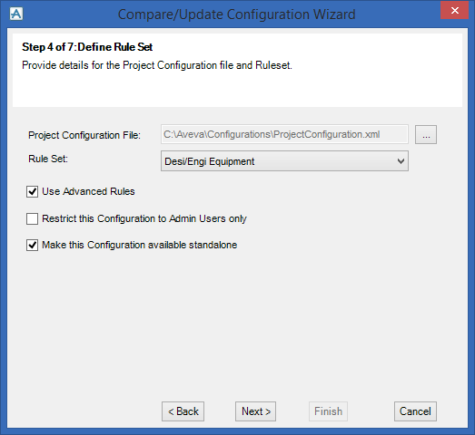475x435 pixels.
Task: Proceed with the Next button
Action: tap(256, 411)
